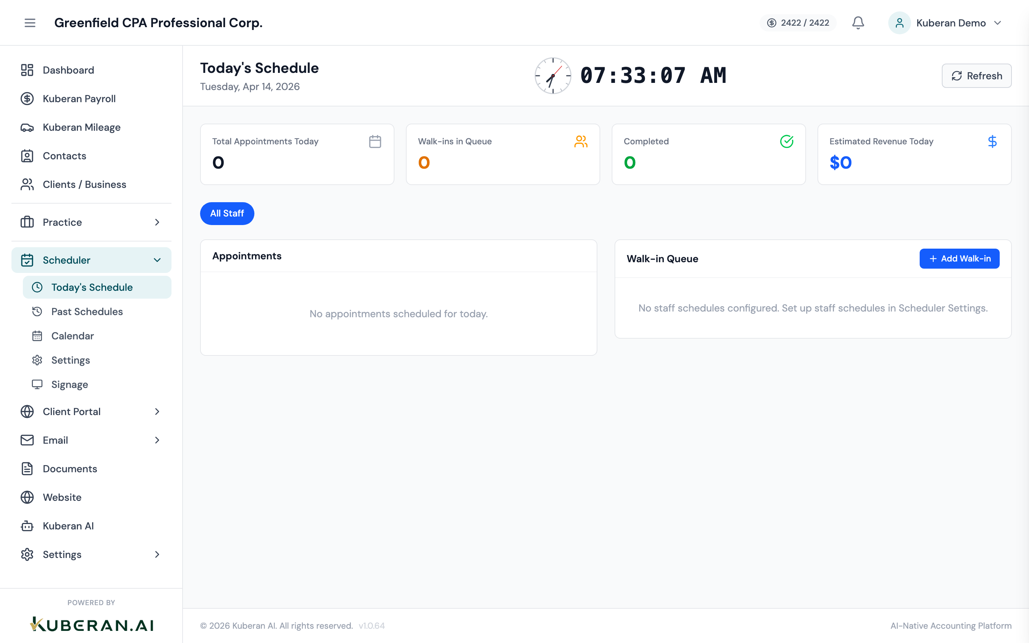Click the Dashboard grid icon
Screen dimensions: 1029x643
[27, 70]
